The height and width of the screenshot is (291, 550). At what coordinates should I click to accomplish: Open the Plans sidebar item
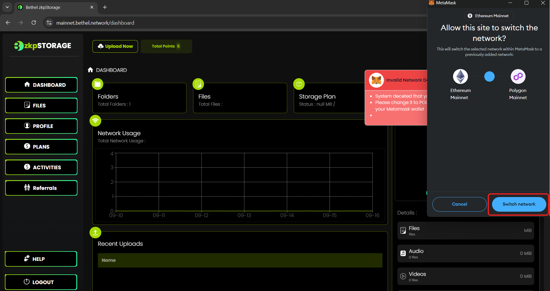tap(41, 147)
